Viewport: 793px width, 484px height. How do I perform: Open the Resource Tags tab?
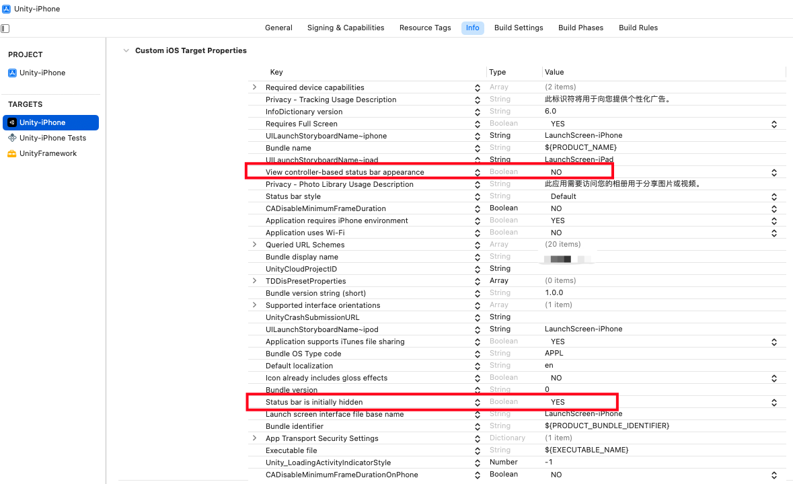(425, 28)
